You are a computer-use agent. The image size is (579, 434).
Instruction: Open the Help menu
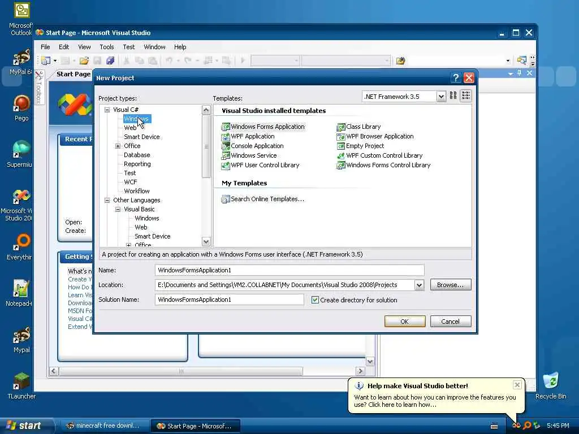pyautogui.click(x=180, y=47)
